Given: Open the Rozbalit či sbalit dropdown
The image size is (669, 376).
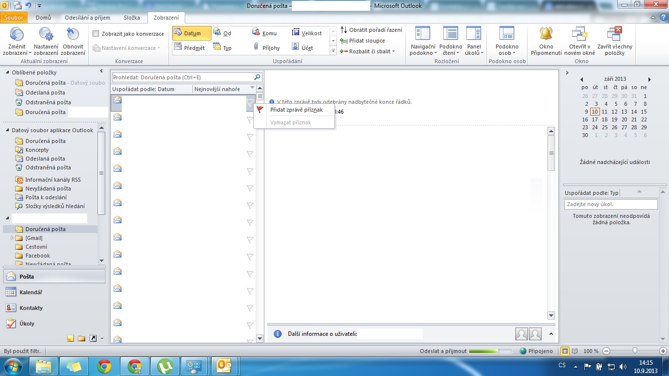Looking at the screenshot, I should (367, 51).
